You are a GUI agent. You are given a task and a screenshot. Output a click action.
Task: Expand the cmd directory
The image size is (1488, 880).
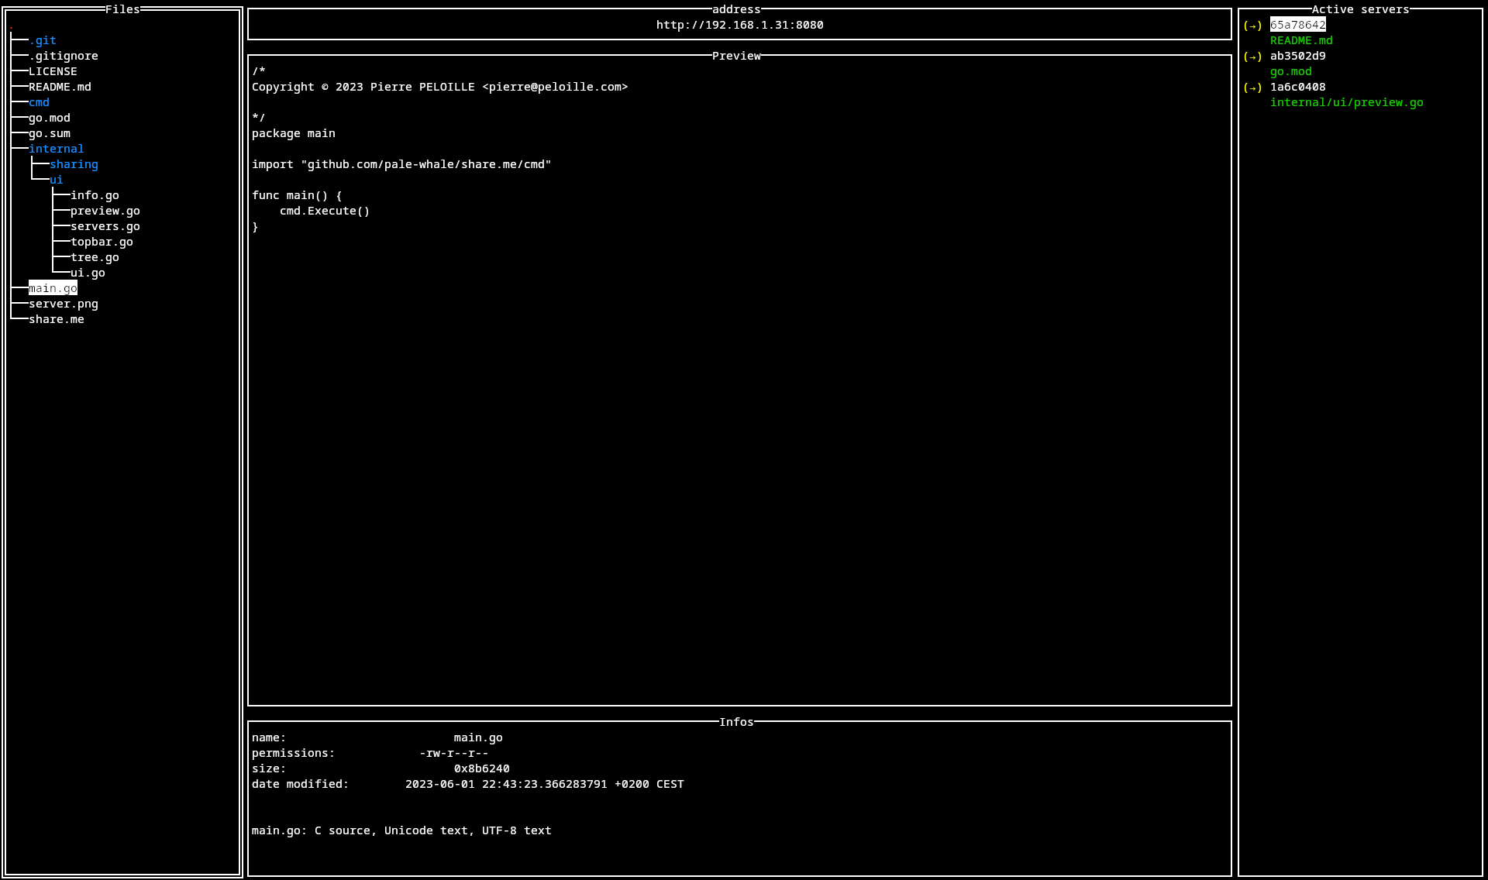(x=39, y=102)
